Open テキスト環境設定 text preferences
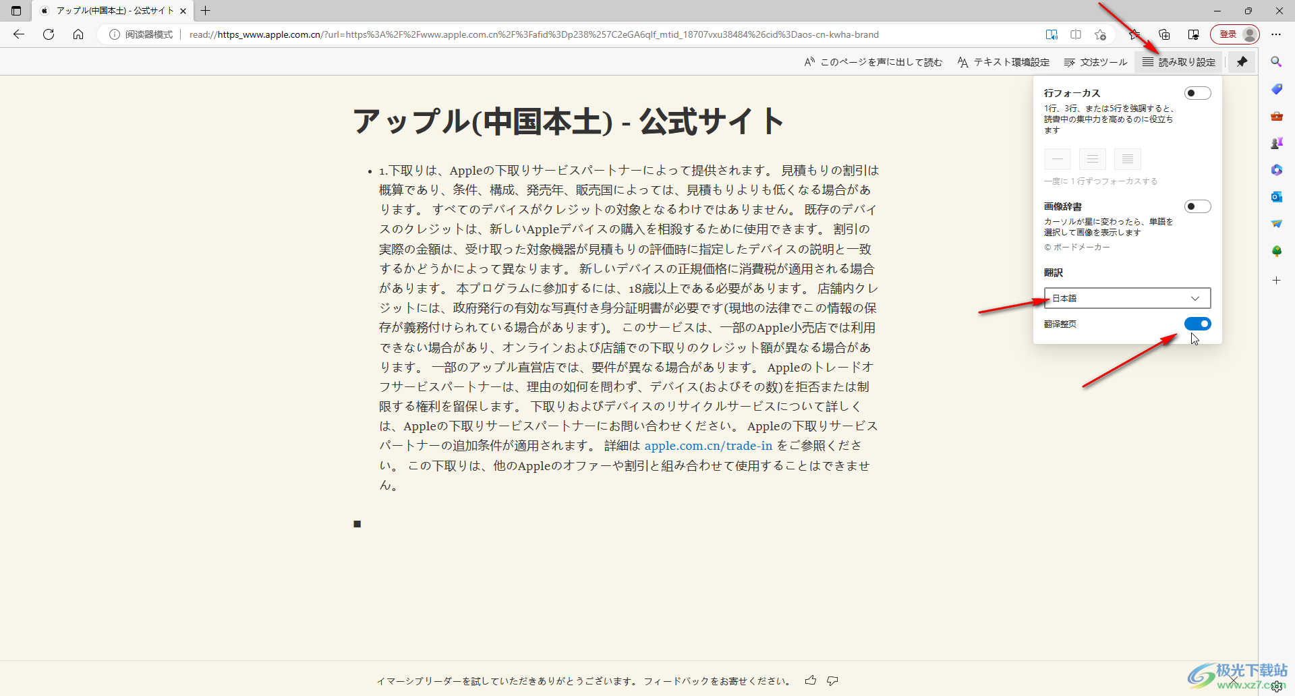The image size is (1295, 696). (x=1003, y=62)
